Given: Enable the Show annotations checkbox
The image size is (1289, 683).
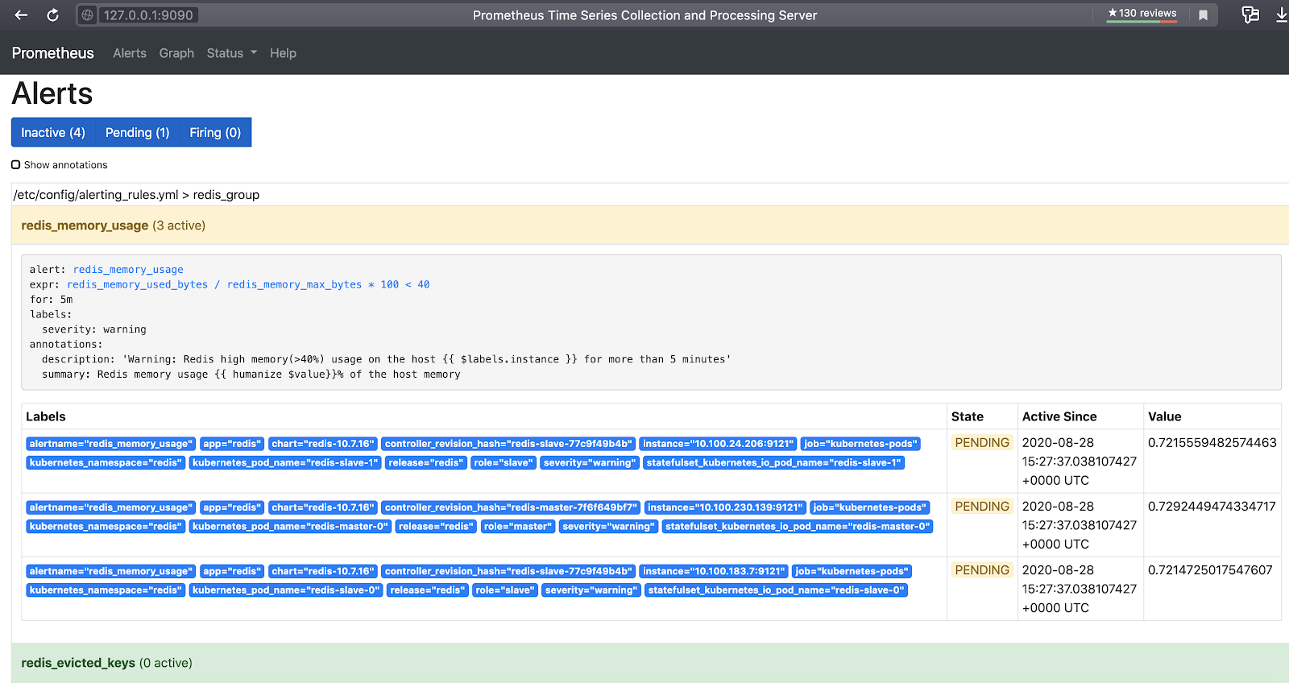Looking at the screenshot, I should [16, 165].
